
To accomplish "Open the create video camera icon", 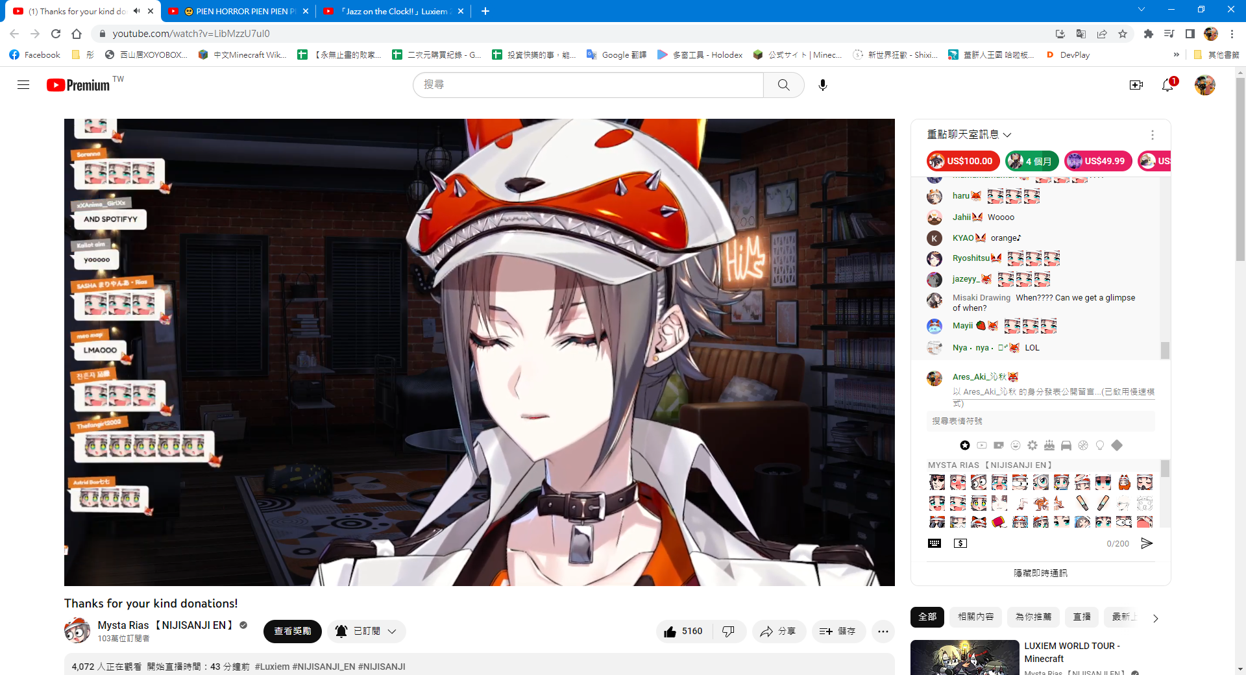I will point(1136,85).
